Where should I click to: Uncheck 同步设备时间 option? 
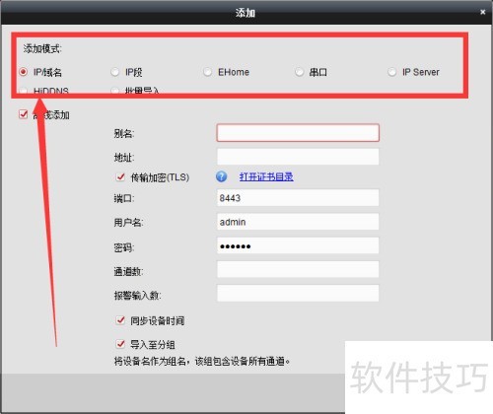(x=120, y=320)
